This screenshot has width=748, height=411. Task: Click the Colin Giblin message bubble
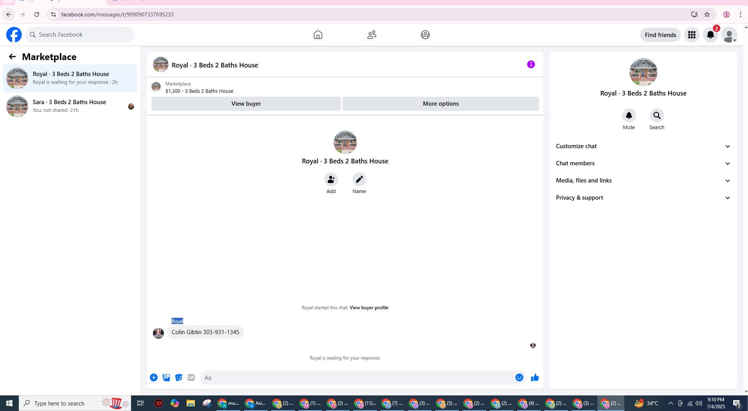click(x=205, y=332)
